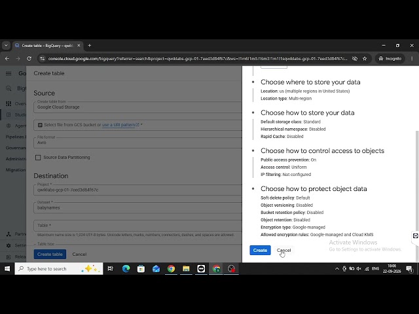Click the network tray icon

point(367,269)
